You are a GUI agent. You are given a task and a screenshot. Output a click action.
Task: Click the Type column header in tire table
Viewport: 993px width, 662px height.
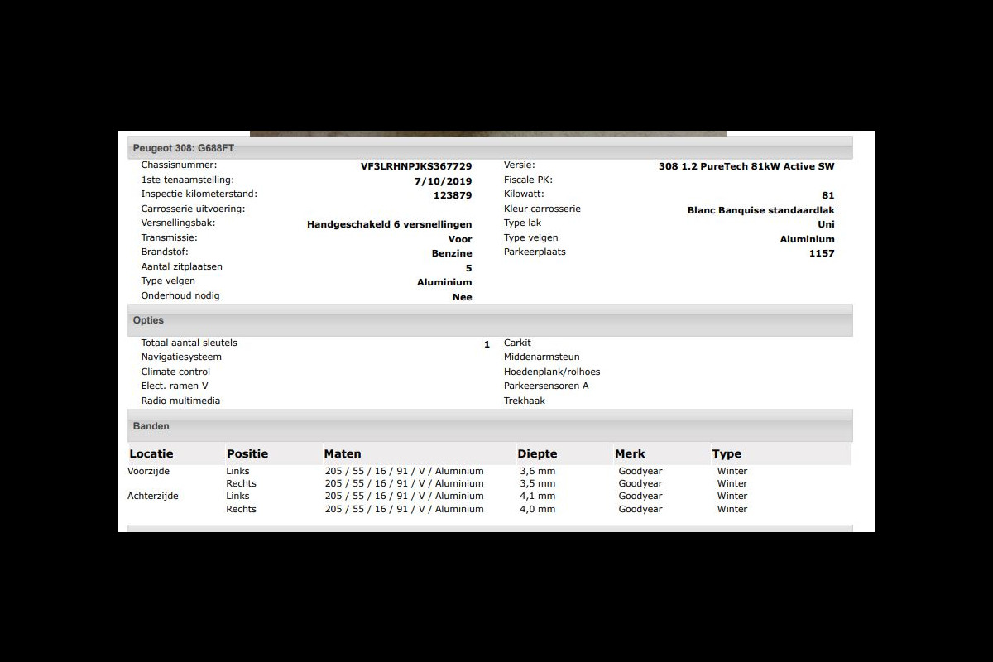point(727,453)
